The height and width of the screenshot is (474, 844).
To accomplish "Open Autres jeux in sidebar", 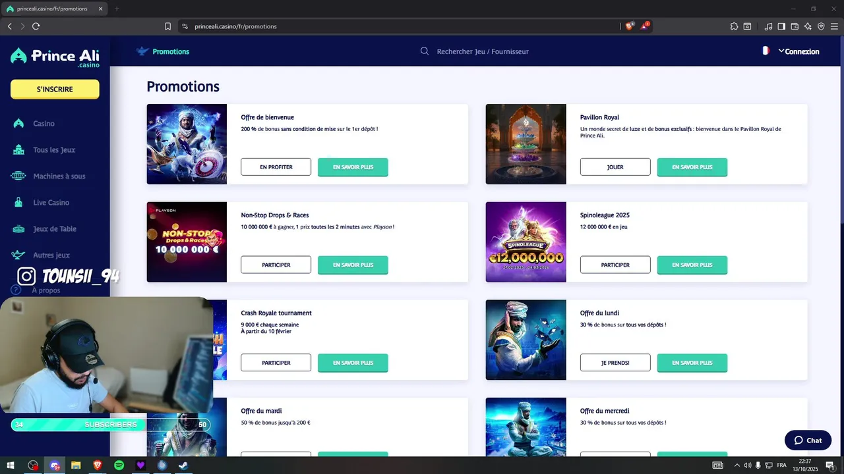I will pyautogui.click(x=51, y=255).
